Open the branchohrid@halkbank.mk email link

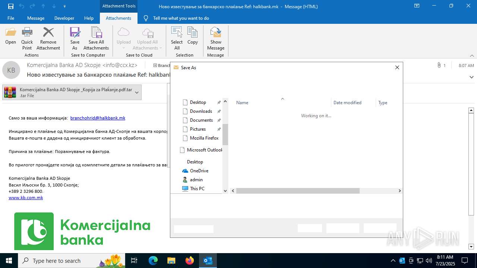(98, 118)
